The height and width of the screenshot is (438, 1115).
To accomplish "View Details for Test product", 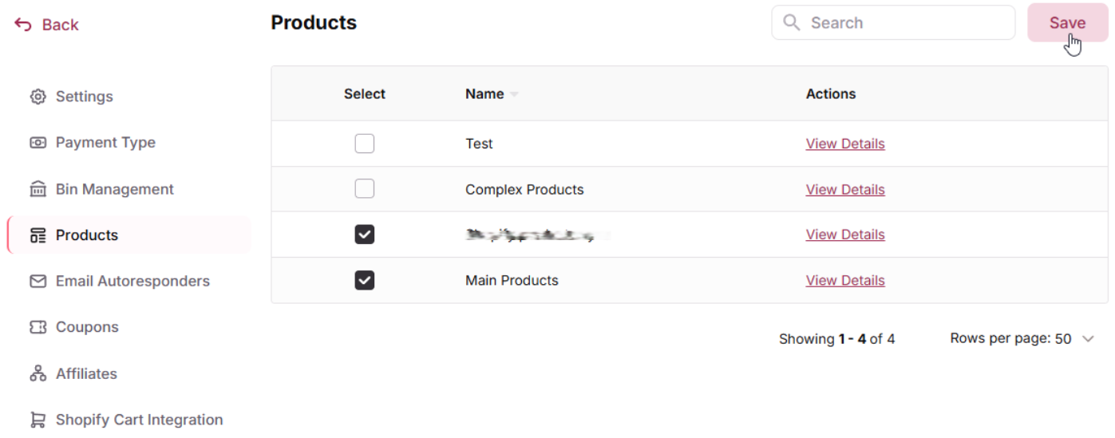I will pos(845,144).
